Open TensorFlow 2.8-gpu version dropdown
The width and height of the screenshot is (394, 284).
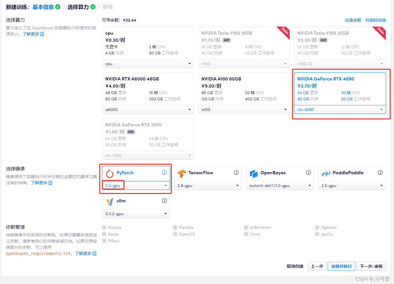(208, 185)
